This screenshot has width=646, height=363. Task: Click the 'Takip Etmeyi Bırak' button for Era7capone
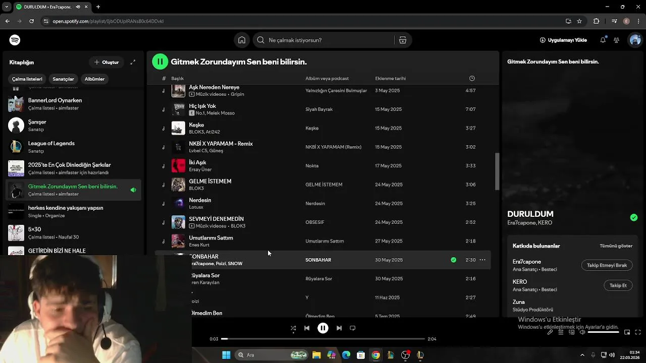point(607,265)
